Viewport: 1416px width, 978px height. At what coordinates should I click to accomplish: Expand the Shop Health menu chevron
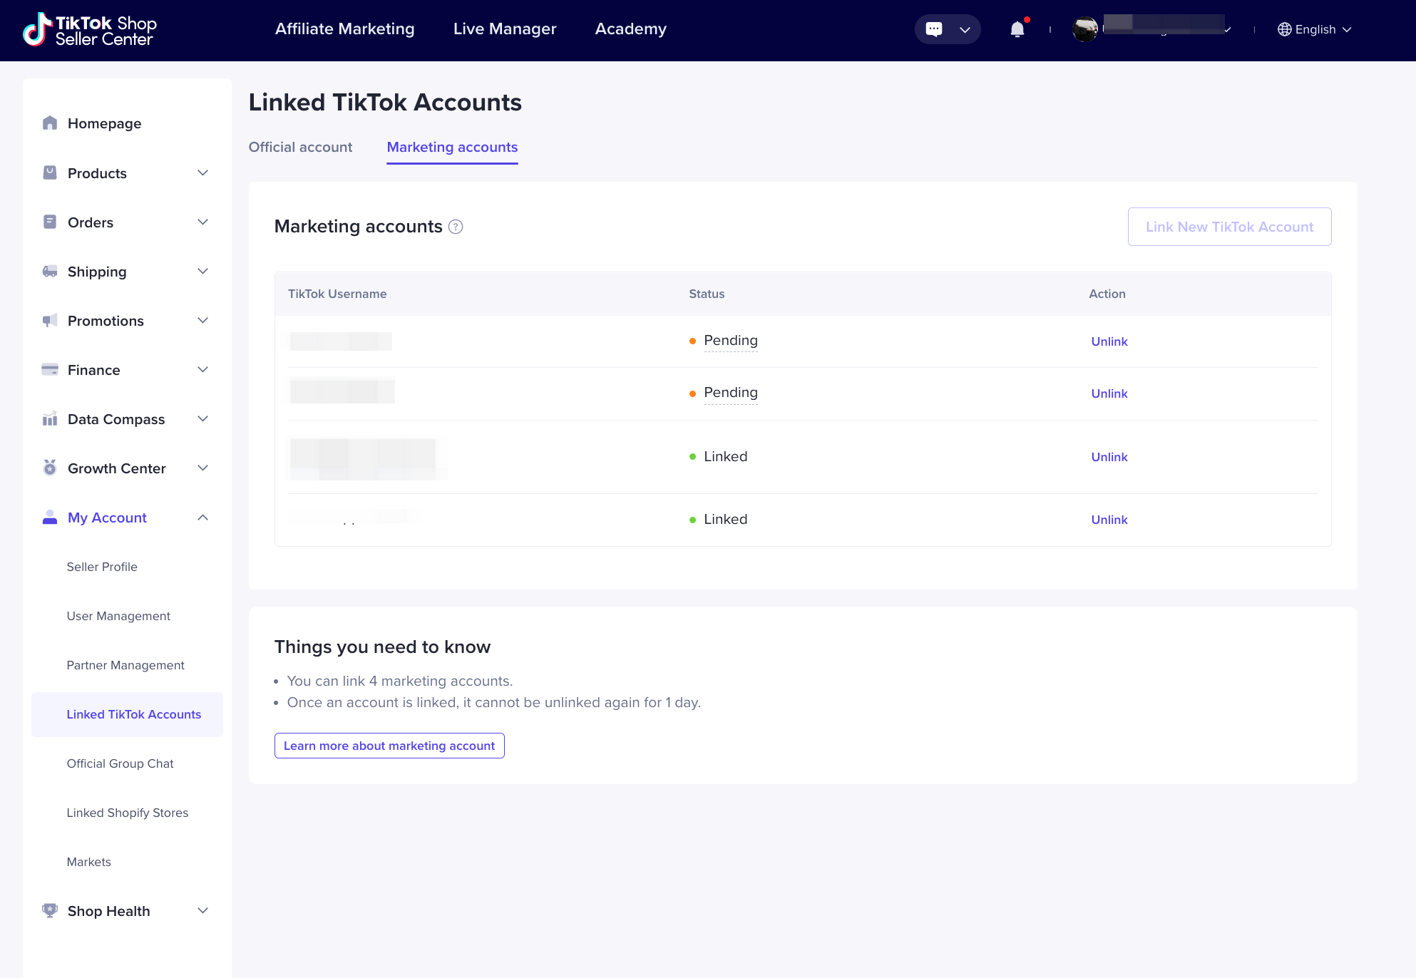(x=202, y=910)
